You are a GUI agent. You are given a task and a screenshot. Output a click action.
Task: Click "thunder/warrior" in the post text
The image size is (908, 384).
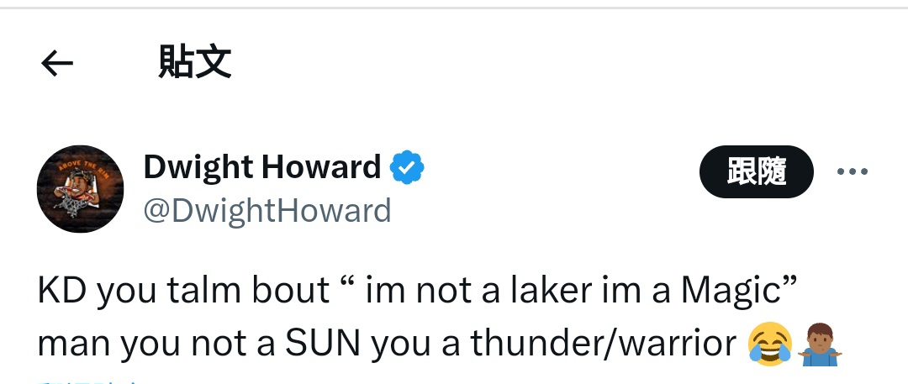click(x=604, y=343)
